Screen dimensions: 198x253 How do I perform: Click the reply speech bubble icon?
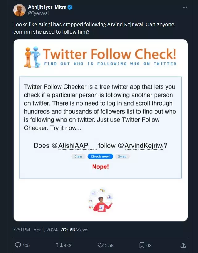click(18, 245)
